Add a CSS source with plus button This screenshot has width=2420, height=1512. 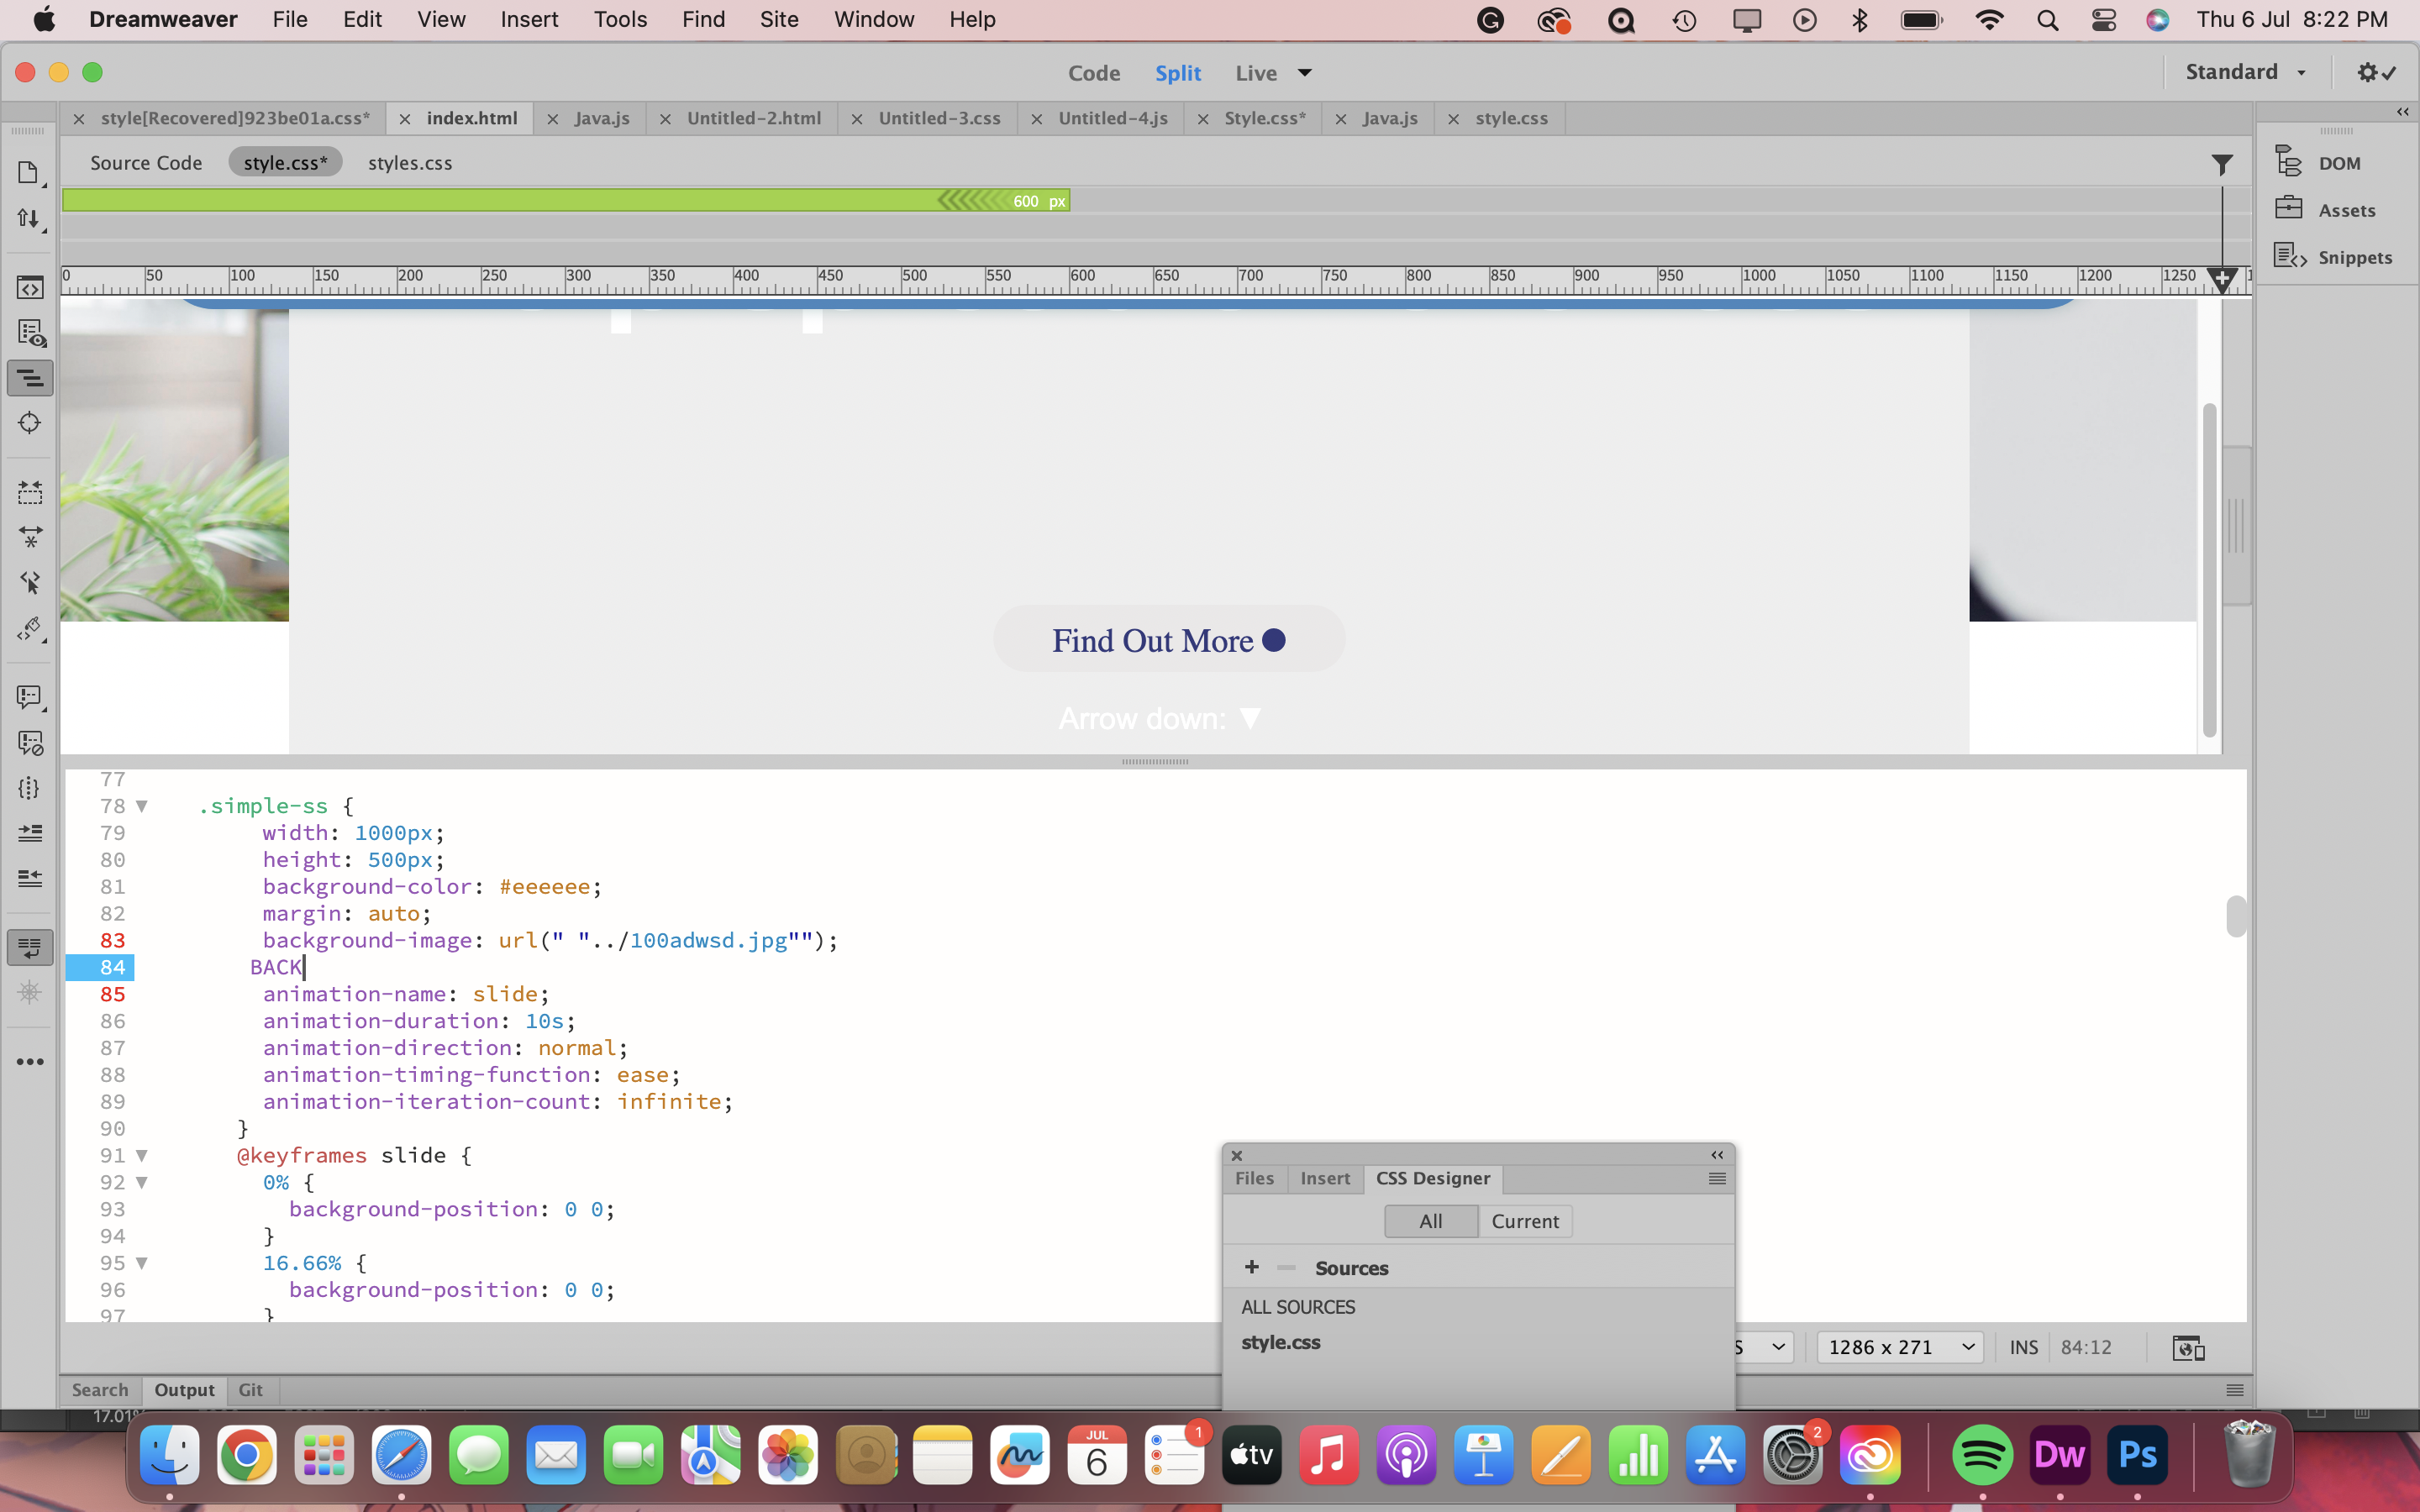(1251, 1267)
